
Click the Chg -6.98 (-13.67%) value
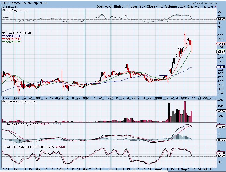[201, 6]
